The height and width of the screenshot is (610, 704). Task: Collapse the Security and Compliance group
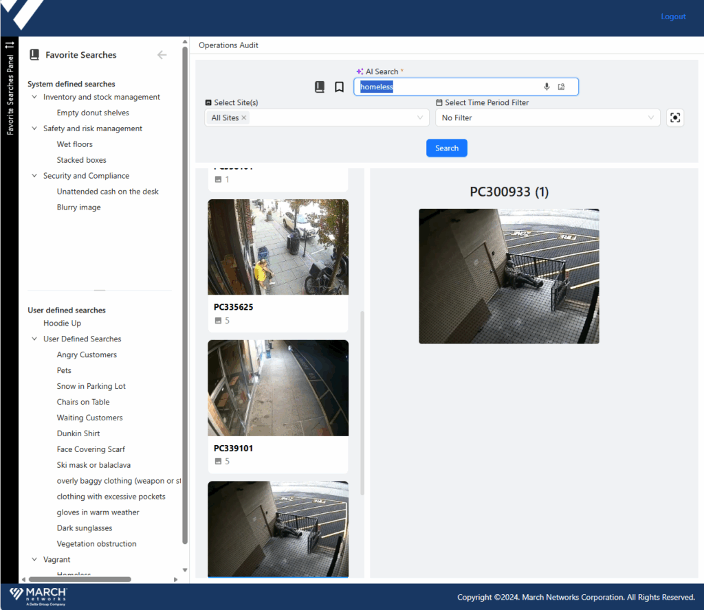click(35, 176)
